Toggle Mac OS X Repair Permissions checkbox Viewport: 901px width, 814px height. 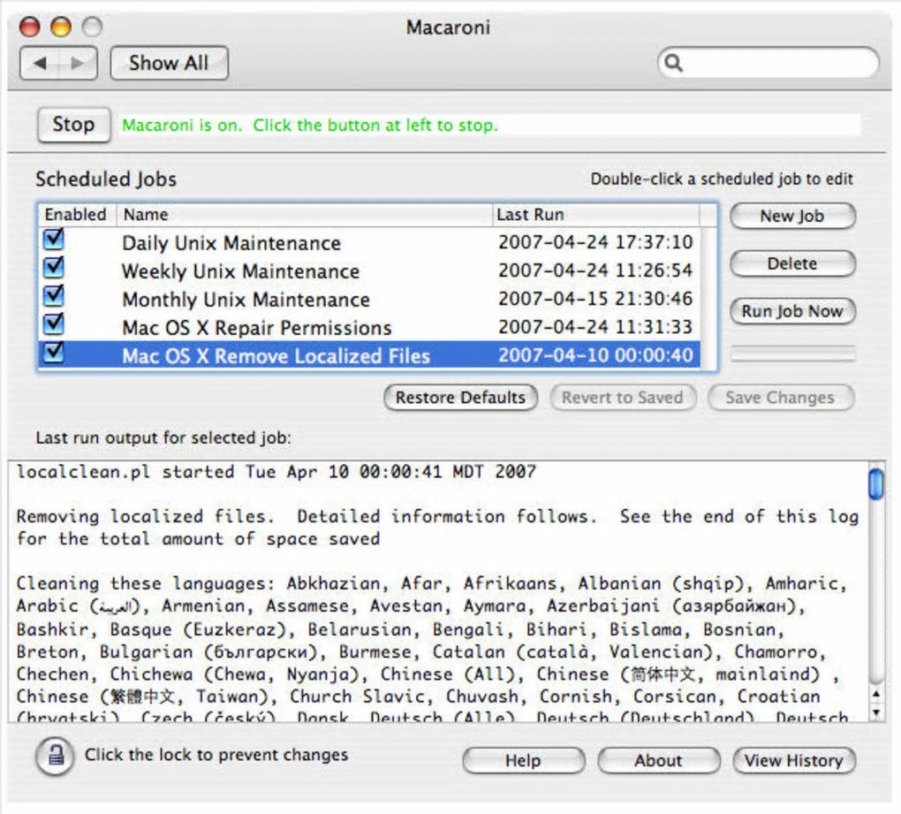click(53, 323)
